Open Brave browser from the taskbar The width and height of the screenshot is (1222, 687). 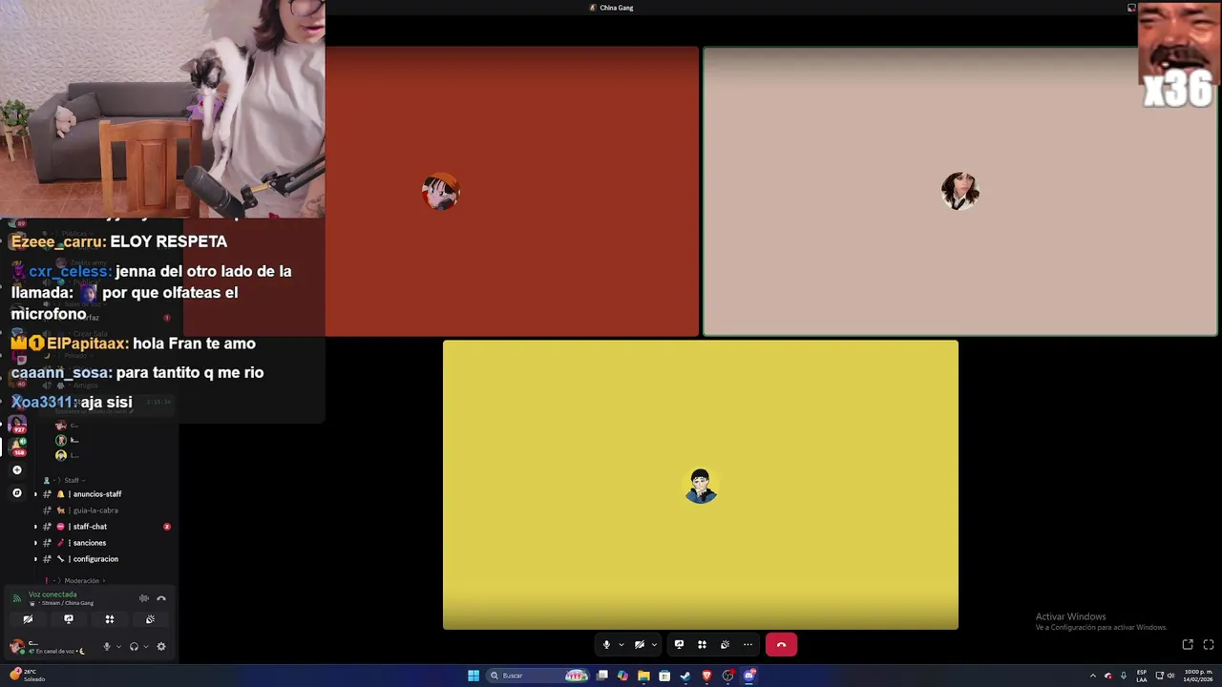pos(706,676)
